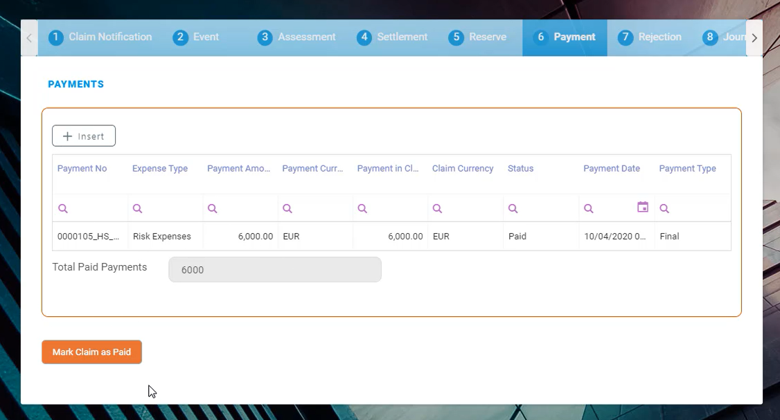The width and height of the screenshot is (780, 420).
Task: Switch to the Settlement step
Action: point(392,37)
